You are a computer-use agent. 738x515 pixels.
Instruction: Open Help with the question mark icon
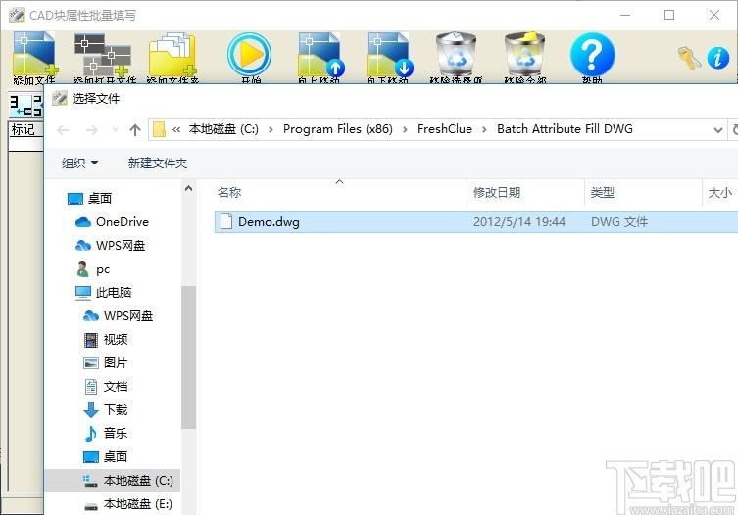592,56
